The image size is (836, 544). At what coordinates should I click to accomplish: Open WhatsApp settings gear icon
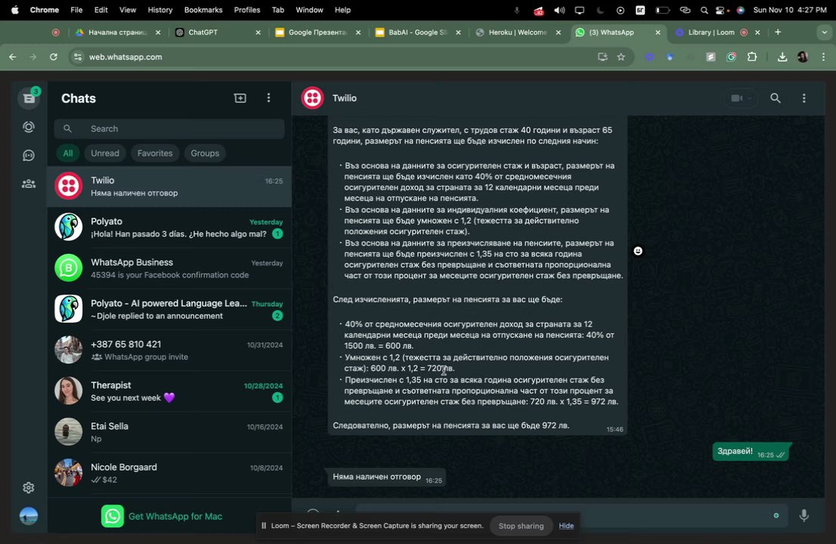[29, 487]
